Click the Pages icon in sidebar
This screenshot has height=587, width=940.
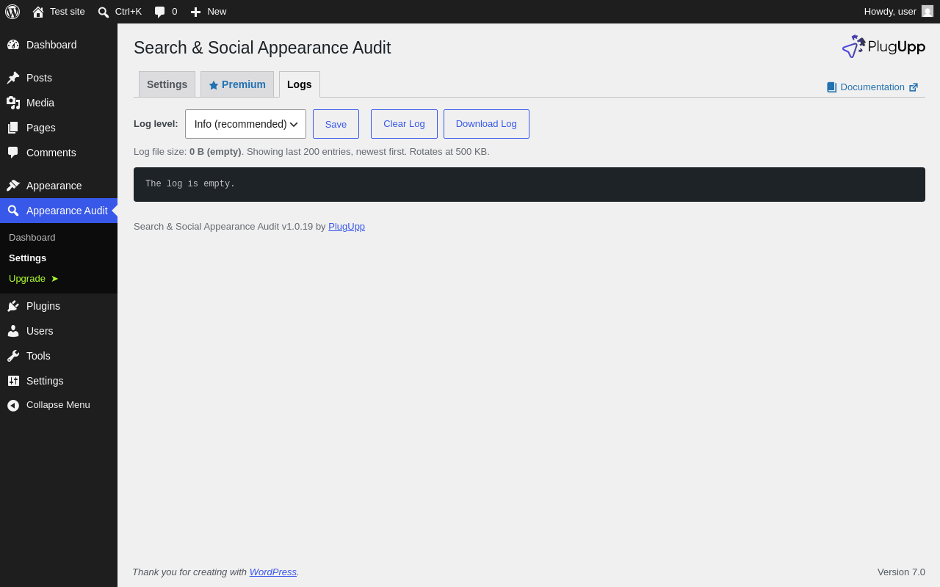(13, 128)
